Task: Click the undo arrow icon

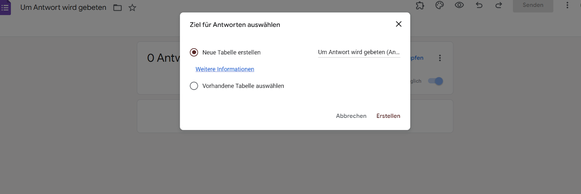Action: (479, 5)
